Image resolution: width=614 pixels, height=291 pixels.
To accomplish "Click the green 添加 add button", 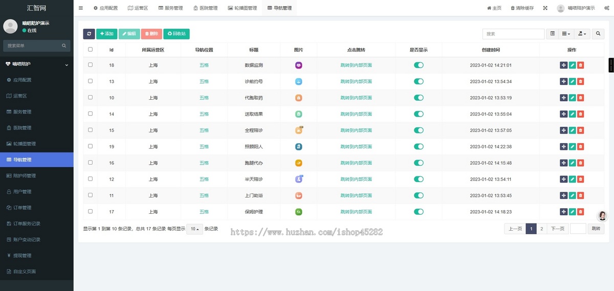I will point(106,34).
